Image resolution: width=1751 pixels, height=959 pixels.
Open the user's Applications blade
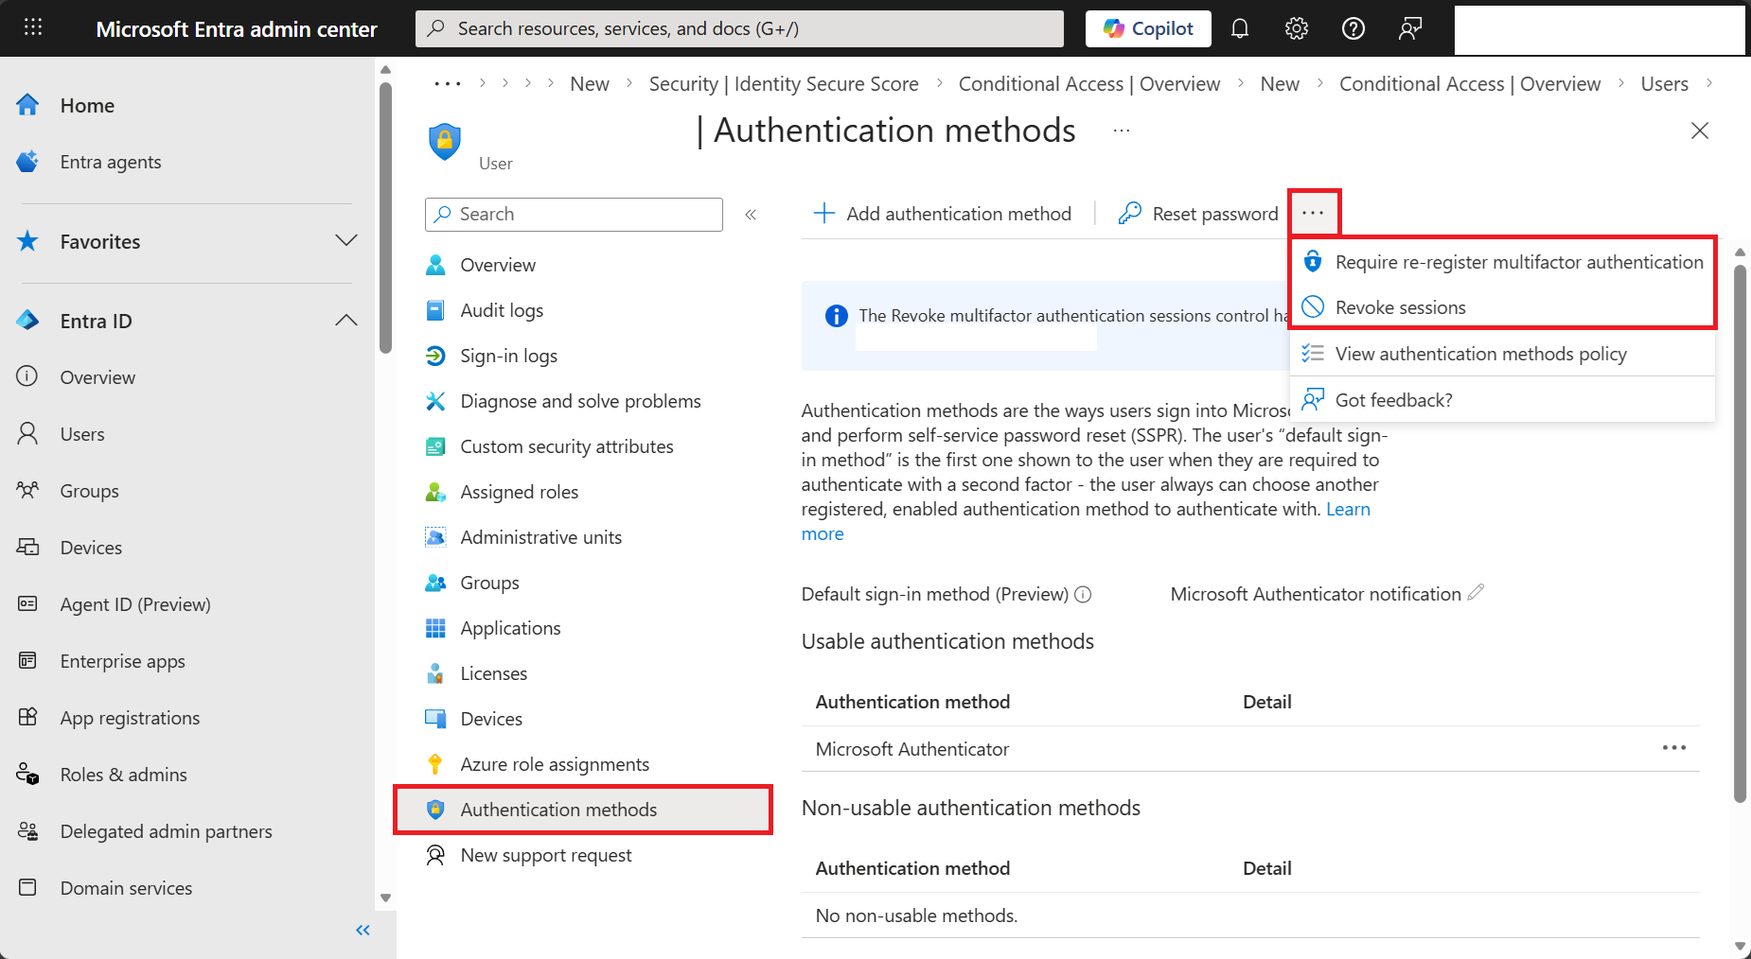[x=510, y=628]
